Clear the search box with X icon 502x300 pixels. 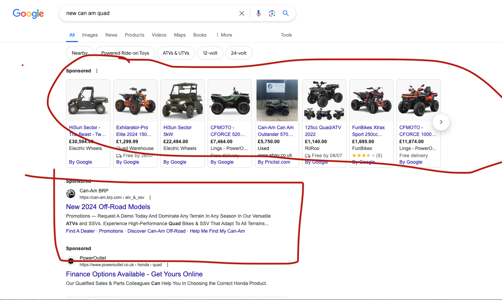point(242,13)
